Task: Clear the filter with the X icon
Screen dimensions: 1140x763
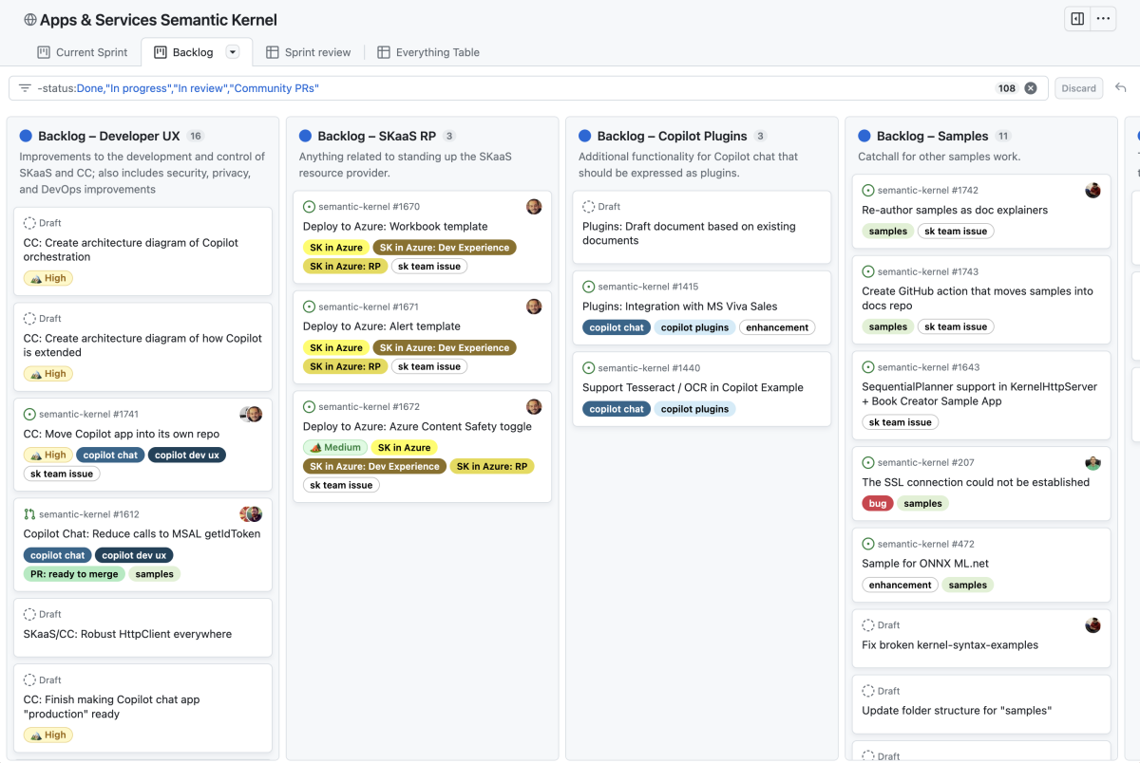Action: (x=1031, y=88)
